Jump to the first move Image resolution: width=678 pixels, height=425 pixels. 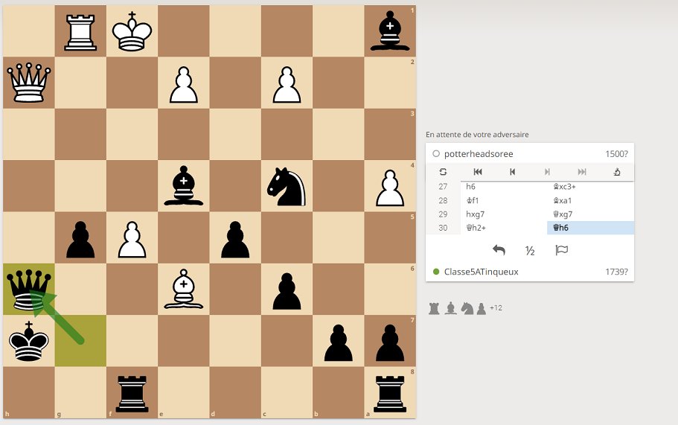tap(478, 172)
